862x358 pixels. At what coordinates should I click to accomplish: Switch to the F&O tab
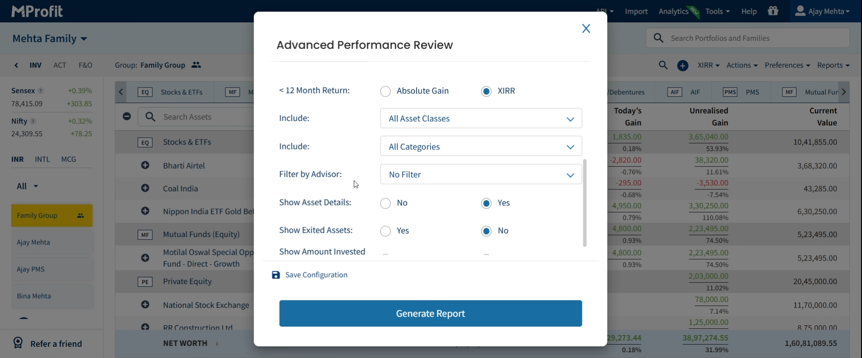[85, 65]
